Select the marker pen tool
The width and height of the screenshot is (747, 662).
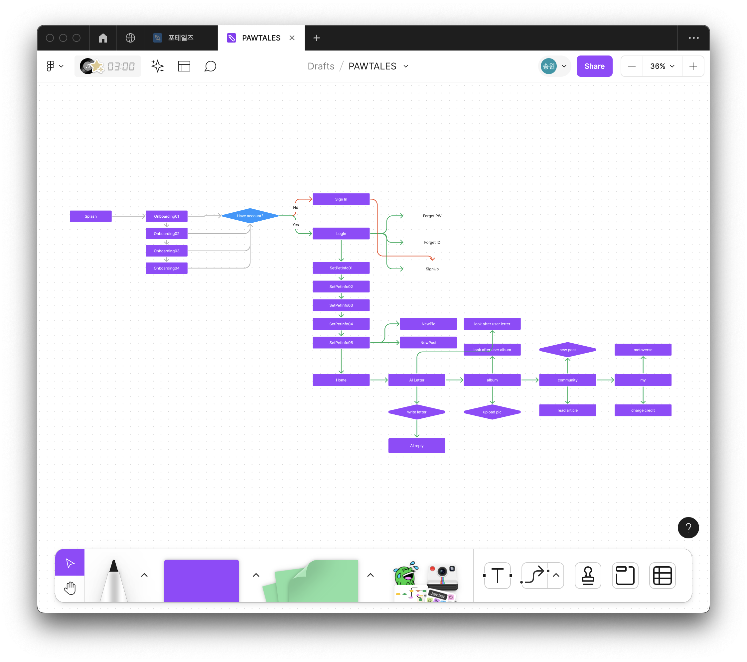pos(114,581)
